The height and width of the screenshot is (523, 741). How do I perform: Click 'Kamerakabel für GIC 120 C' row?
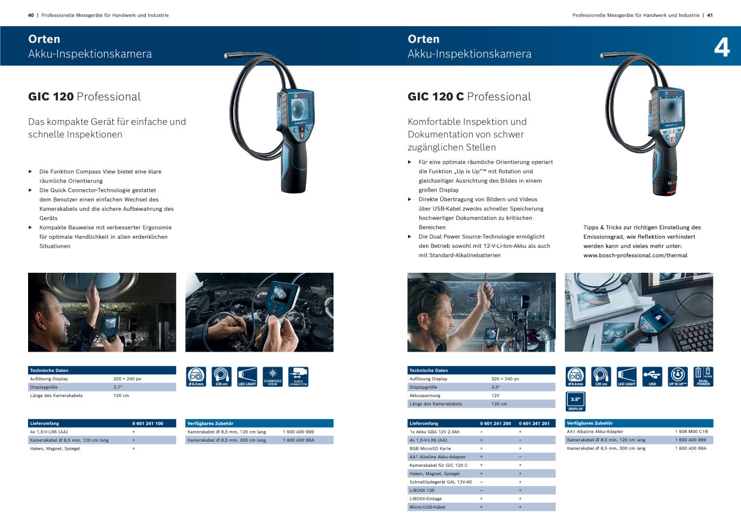[x=482, y=465]
